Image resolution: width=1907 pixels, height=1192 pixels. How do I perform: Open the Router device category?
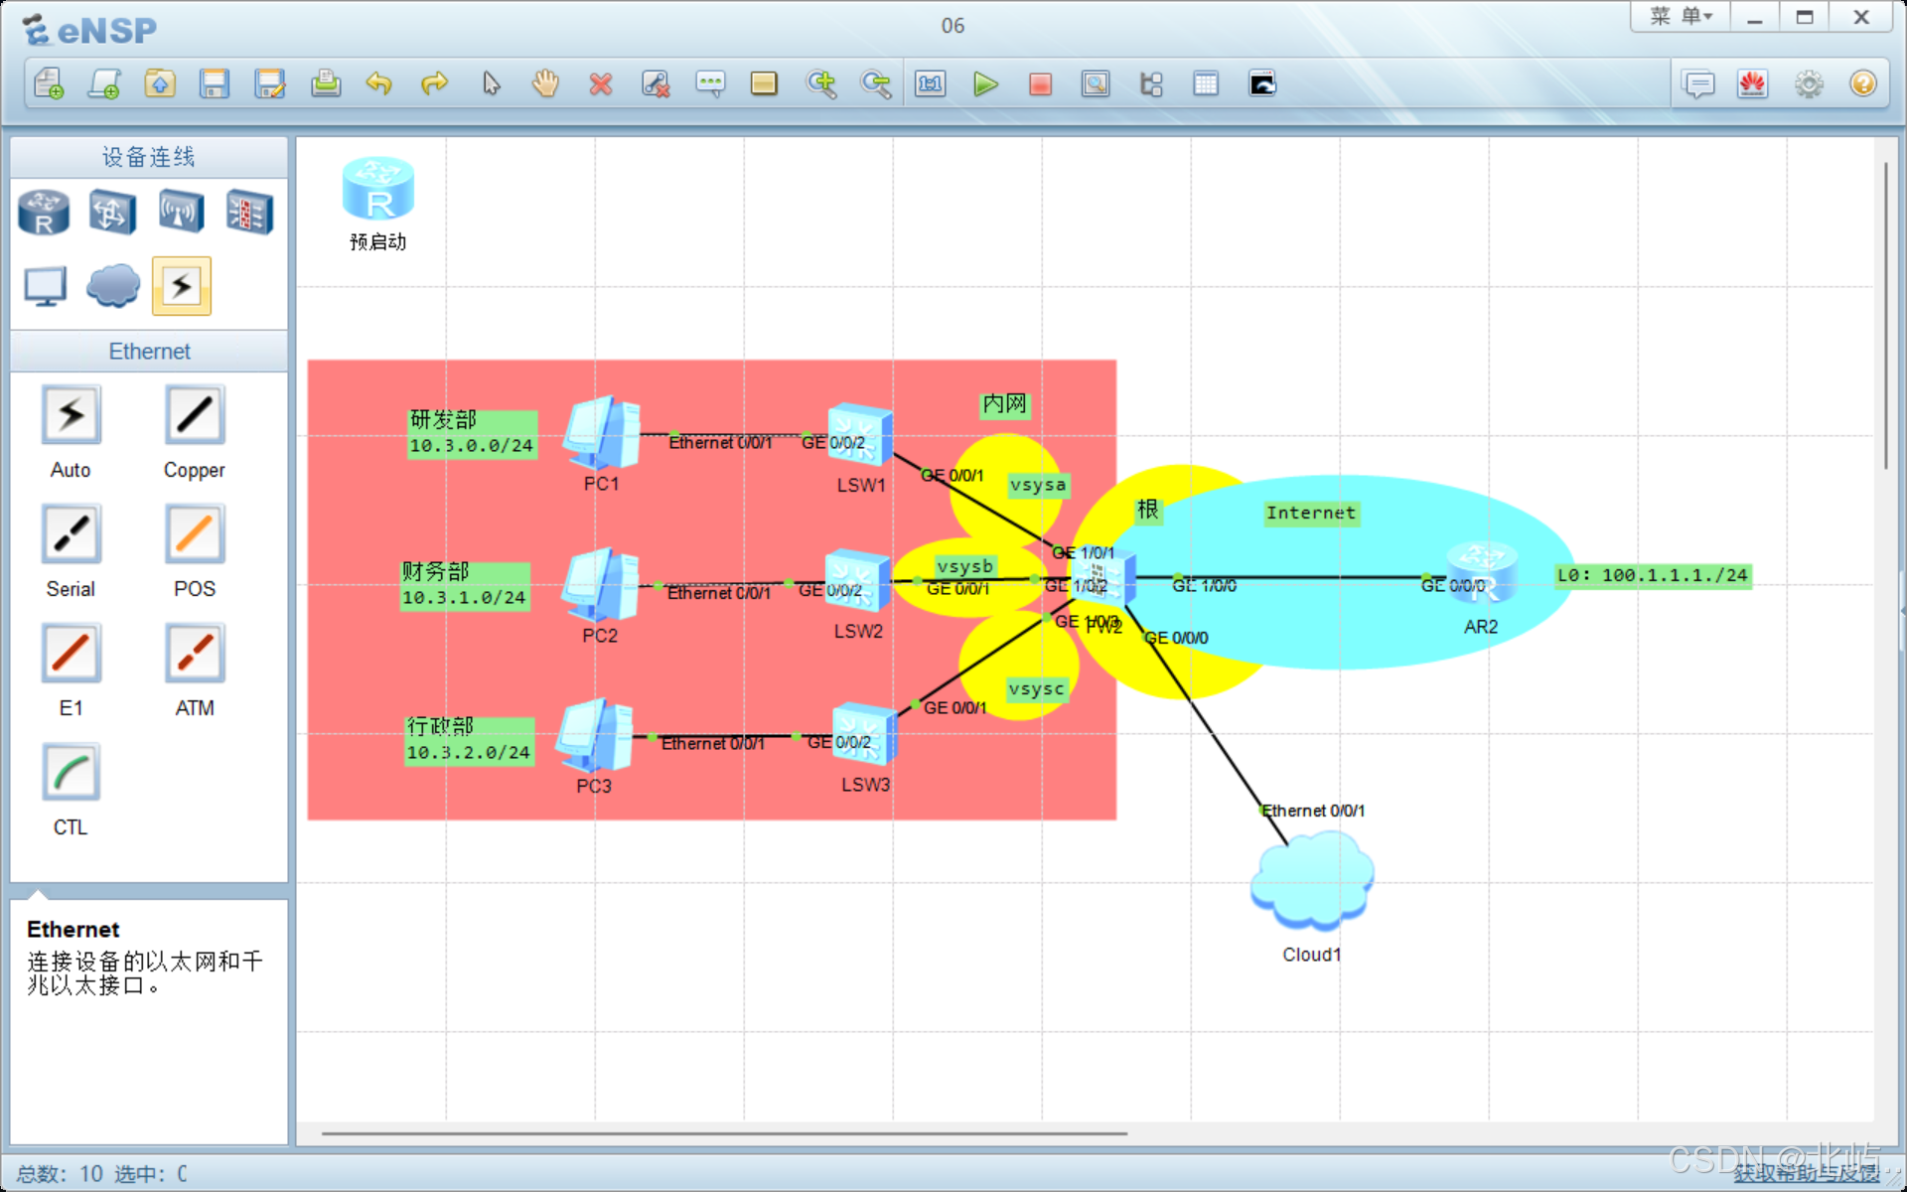tap(44, 212)
